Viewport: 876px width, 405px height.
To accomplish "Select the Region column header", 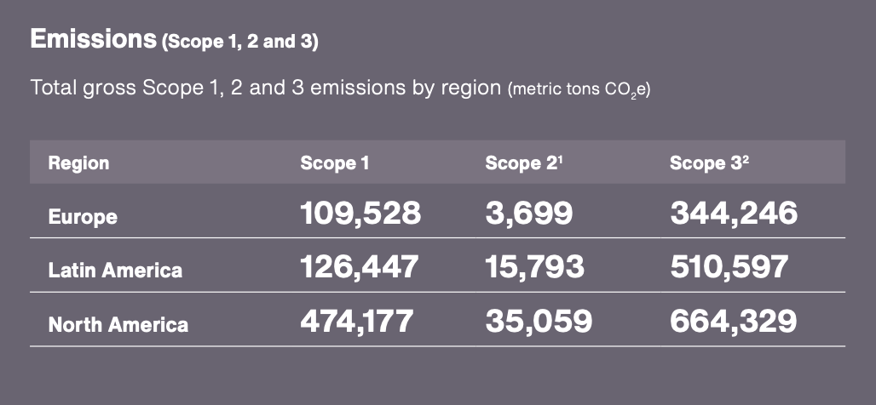I will point(78,163).
